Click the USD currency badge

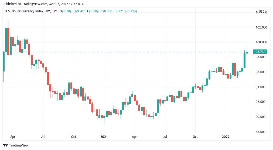tap(261, 12)
